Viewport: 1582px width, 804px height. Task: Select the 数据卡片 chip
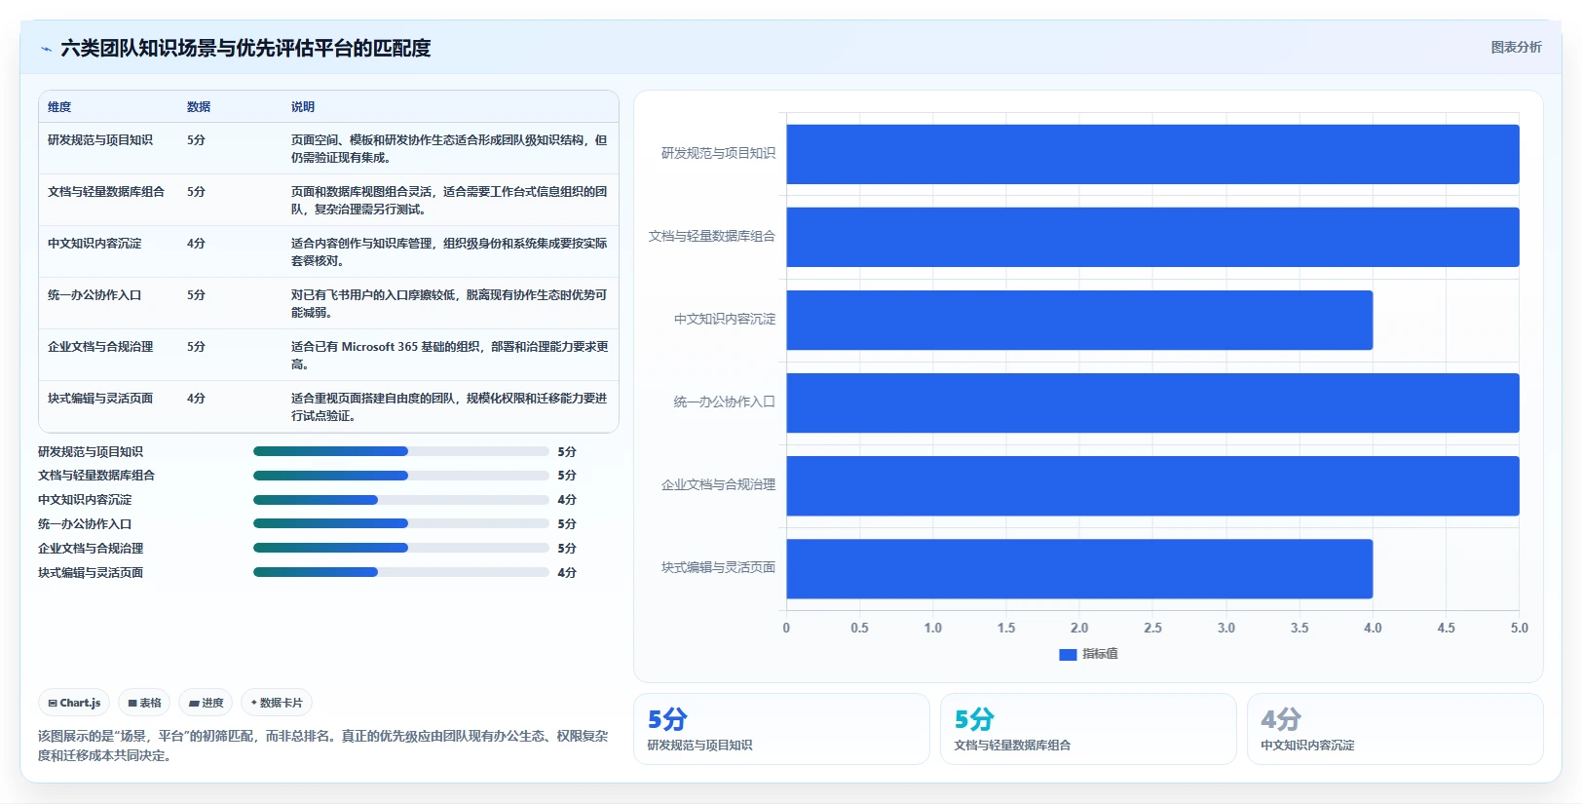pyautogui.click(x=277, y=703)
